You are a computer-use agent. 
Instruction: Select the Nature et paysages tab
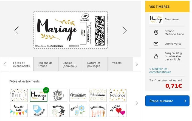pyautogui.click(x=95, y=64)
